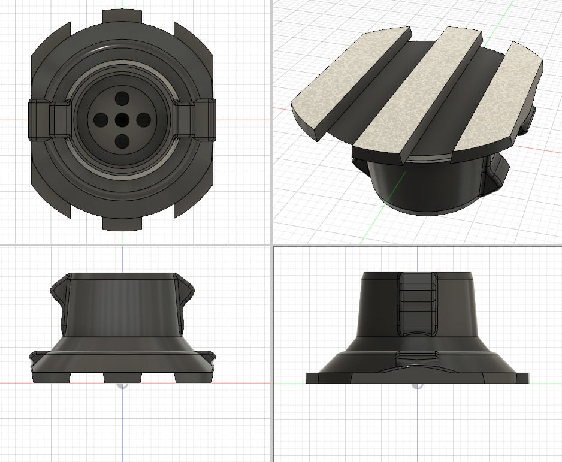Screen dimensions: 562x462
Task: Select the center foot under the three-footed side view
Action: 122,376
